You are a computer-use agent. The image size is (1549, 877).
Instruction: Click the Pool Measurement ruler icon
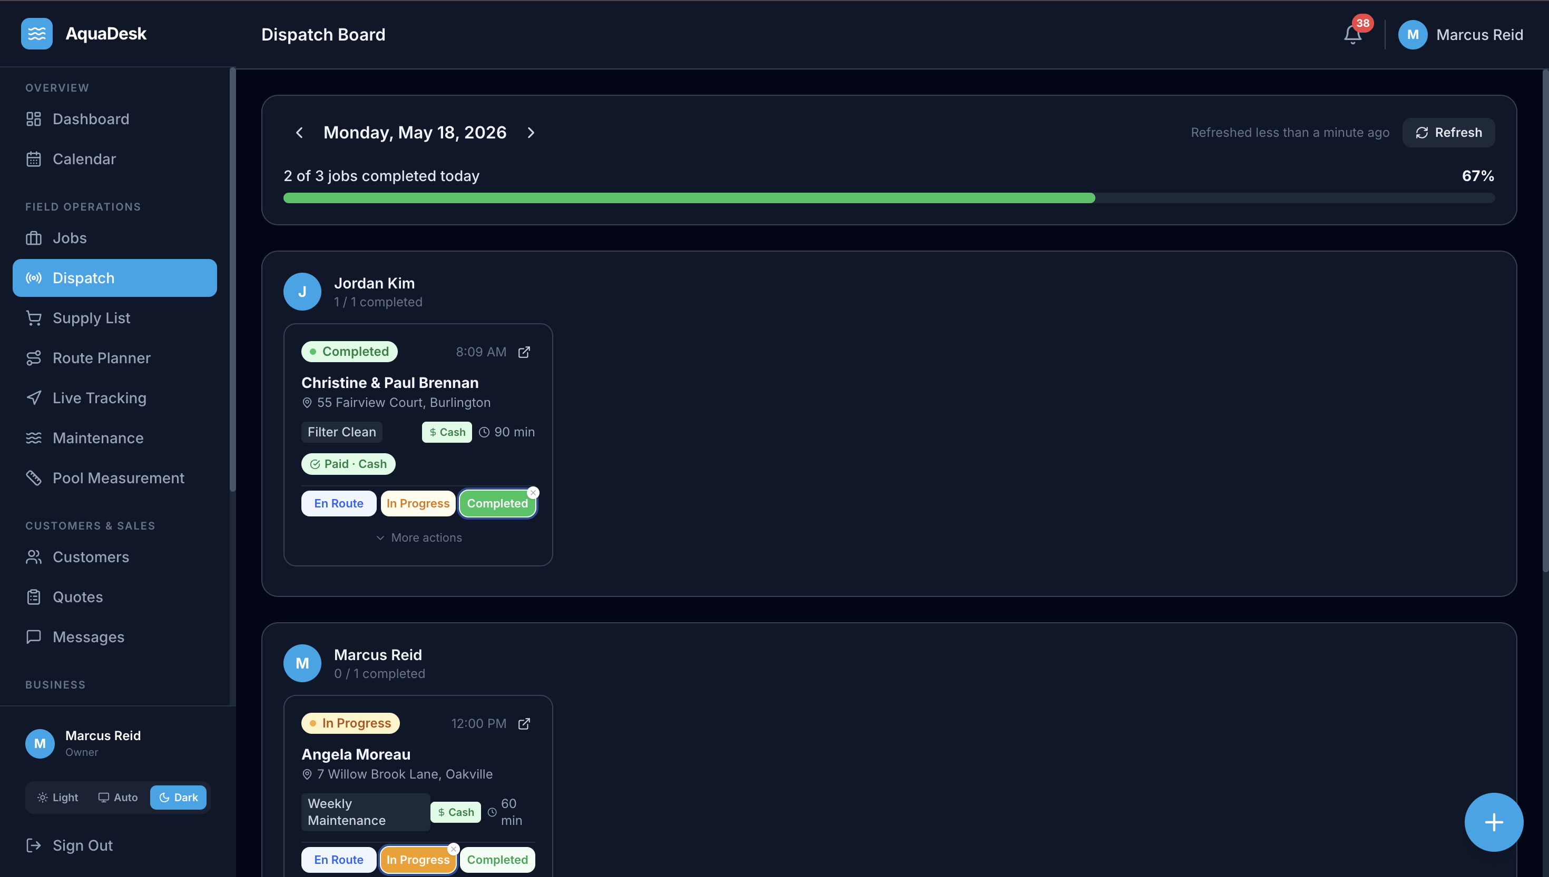tap(34, 477)
